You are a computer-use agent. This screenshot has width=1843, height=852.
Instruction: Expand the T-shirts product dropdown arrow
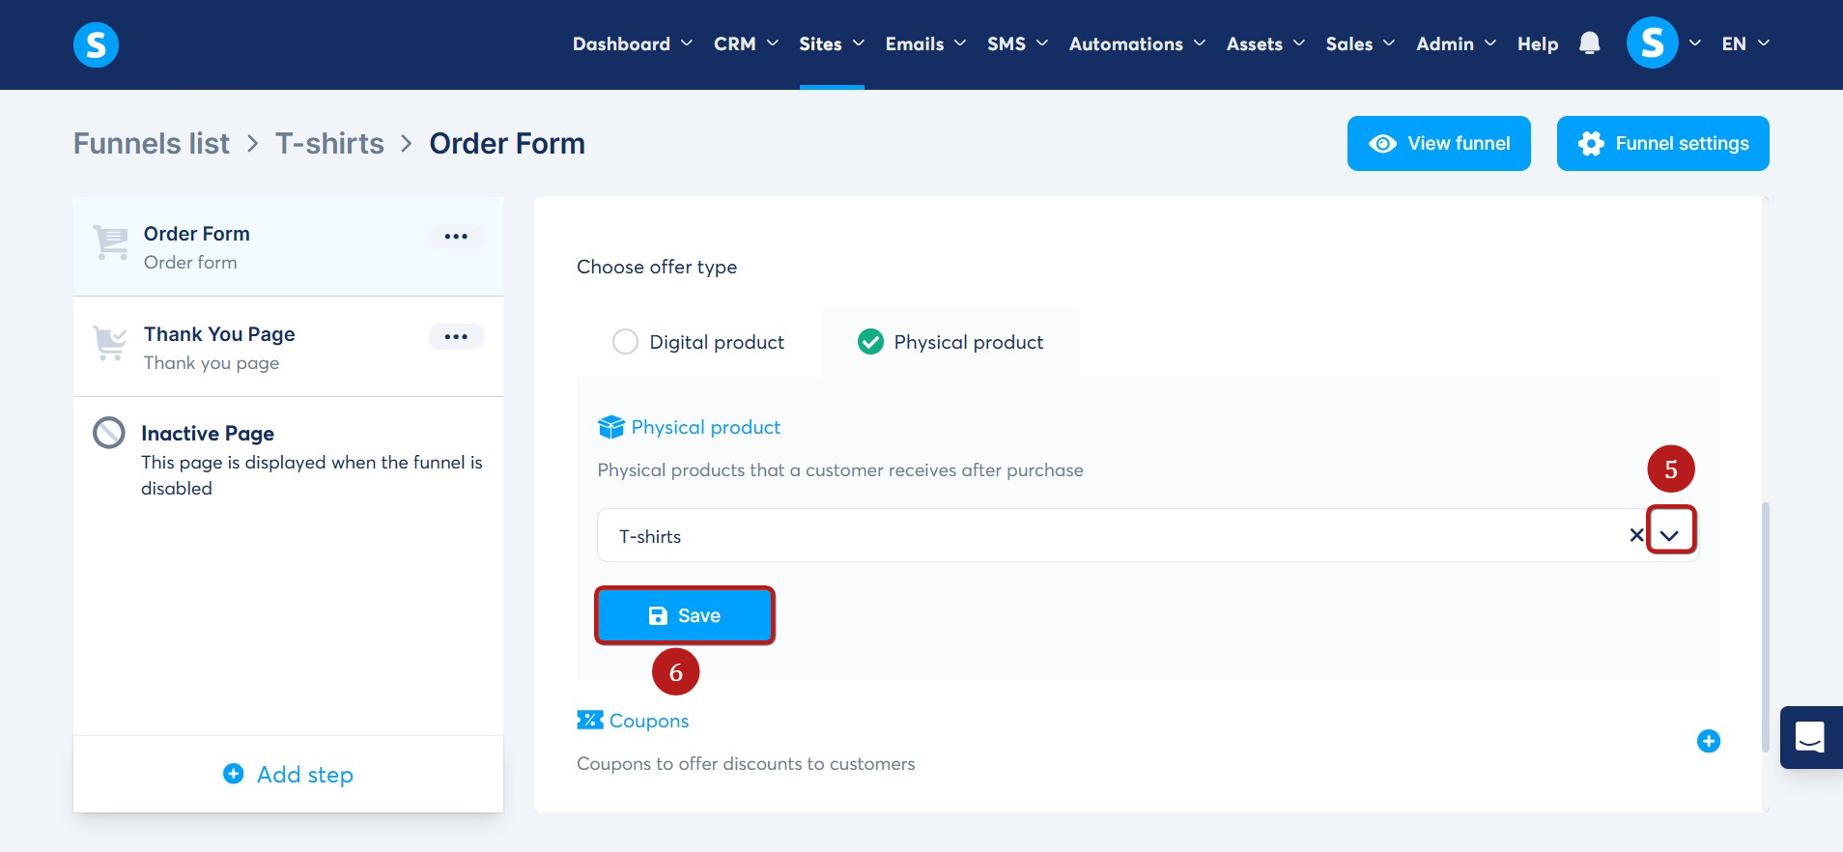[1670, 534]
